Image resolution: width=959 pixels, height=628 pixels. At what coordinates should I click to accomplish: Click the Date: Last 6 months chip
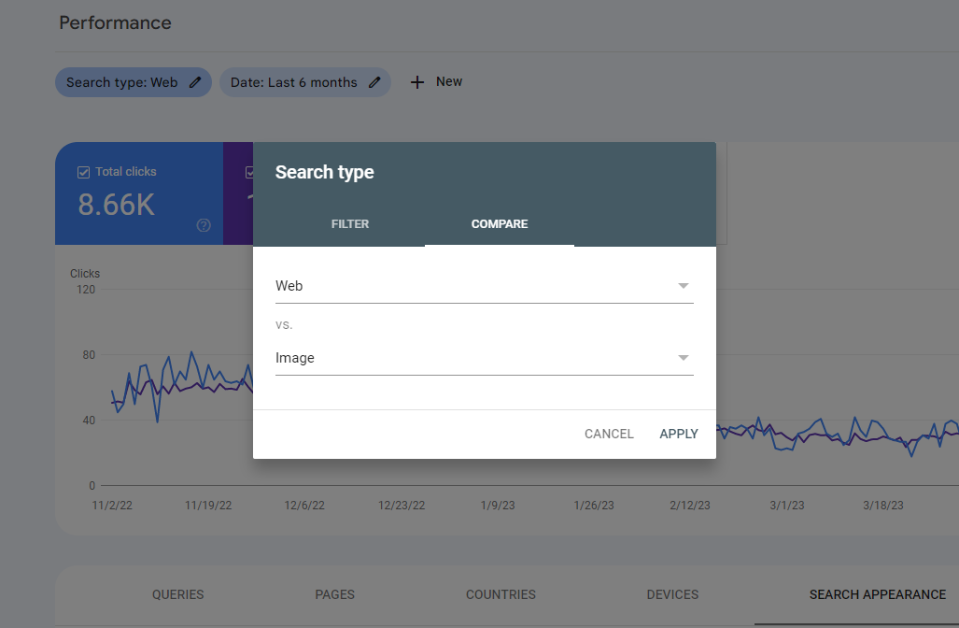[x=294, y=82]
